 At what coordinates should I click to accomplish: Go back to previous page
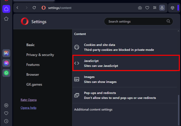pyautogui.click(x=17, y=8)
